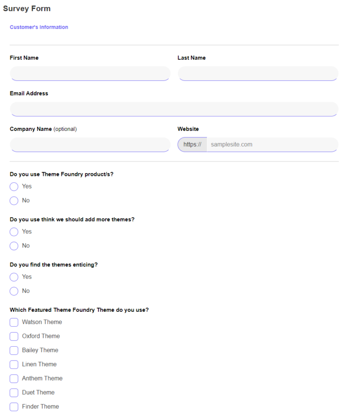Viewport: 357px width, 413px height.
Task: Click the Website samplesite.com input
Action: point(272,144)
